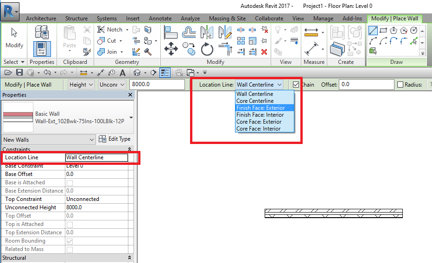432x263 pixels.
Task: Click the Unpin icon
Action: coord(265,29)
